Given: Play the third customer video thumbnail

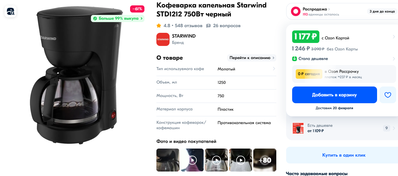Looking at the screenshot, I should pos(216,160).
